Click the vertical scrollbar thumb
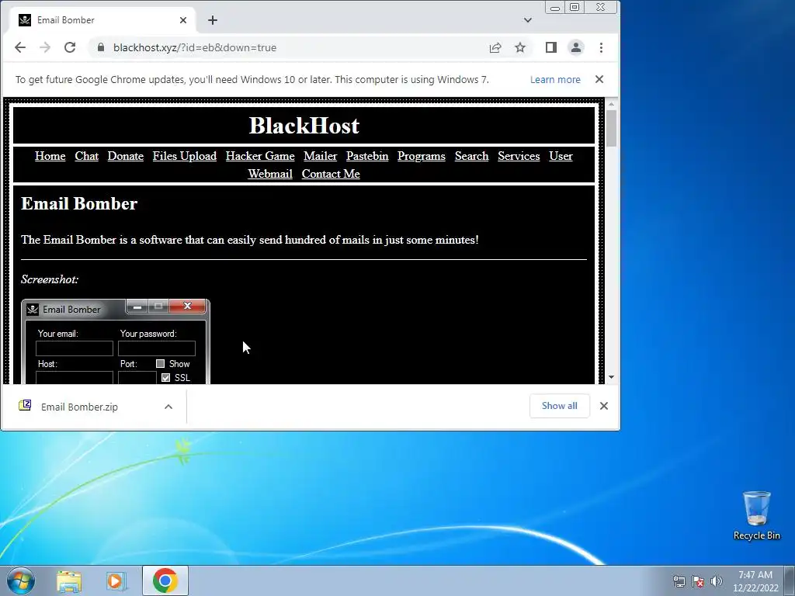This screenshot has width=795, height=596. click(x=611, y=128)
